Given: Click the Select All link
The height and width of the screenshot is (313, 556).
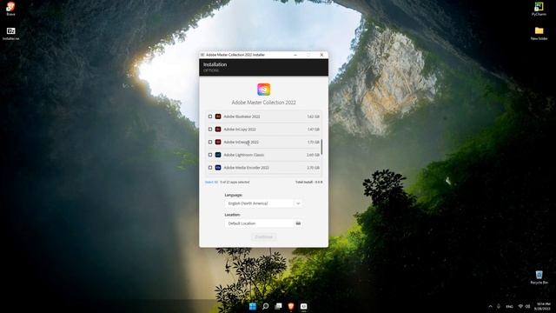Looking at the screenshot, I should [211, 182].
